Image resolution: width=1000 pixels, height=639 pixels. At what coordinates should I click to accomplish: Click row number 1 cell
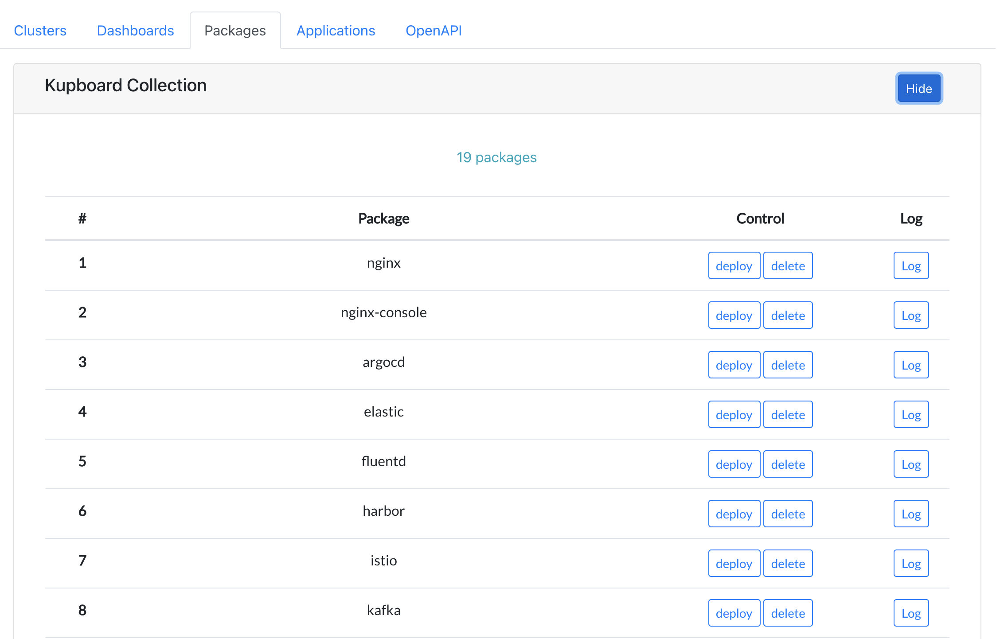[82, 263]
